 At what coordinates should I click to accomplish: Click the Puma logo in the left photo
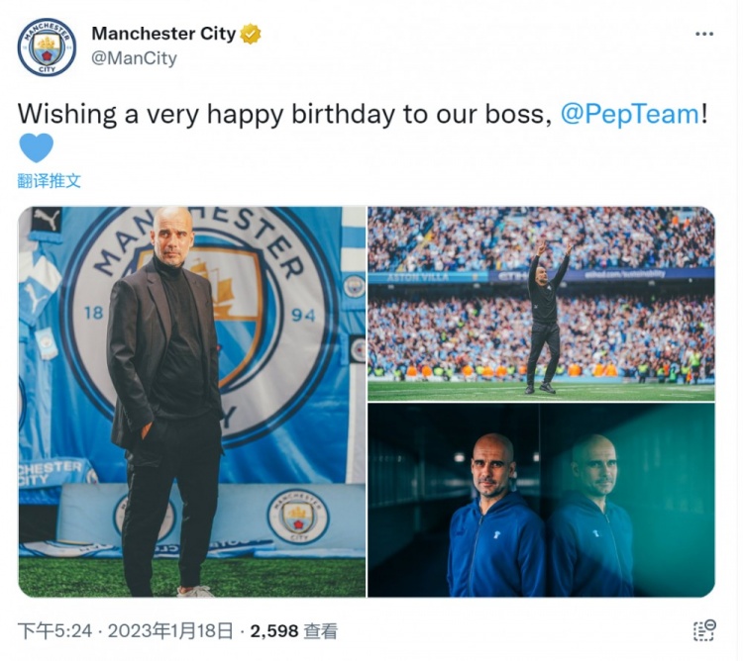point(47,219)
